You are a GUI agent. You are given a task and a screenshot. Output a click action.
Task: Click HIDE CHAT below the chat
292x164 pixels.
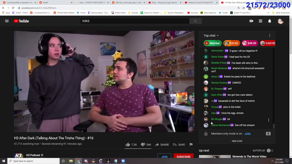point(237,141)
